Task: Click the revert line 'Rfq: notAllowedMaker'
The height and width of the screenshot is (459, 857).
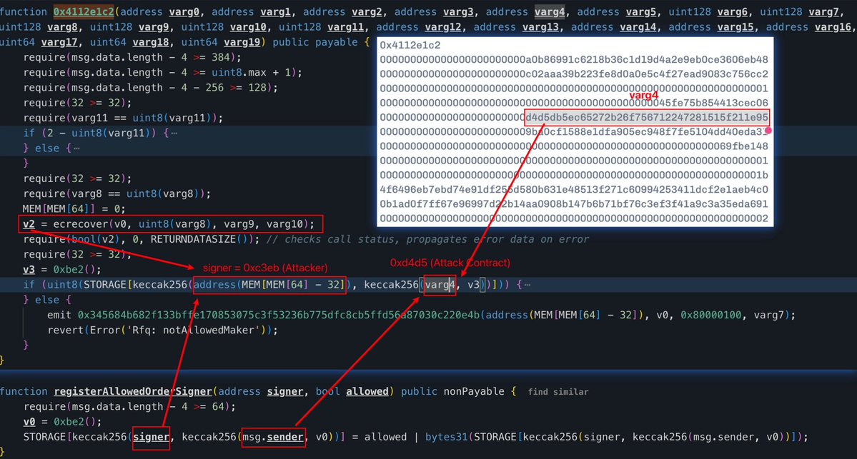Action: tap(162, 331)
